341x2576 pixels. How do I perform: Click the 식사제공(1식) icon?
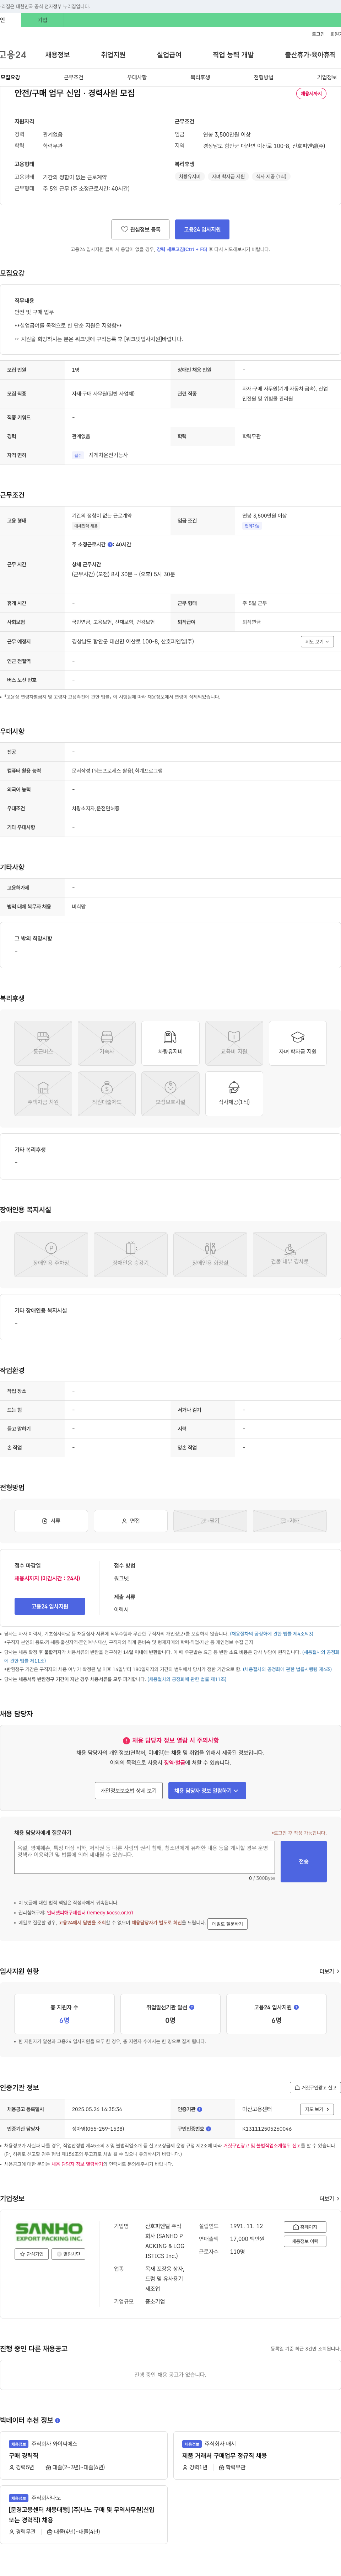click(234, 1094)
